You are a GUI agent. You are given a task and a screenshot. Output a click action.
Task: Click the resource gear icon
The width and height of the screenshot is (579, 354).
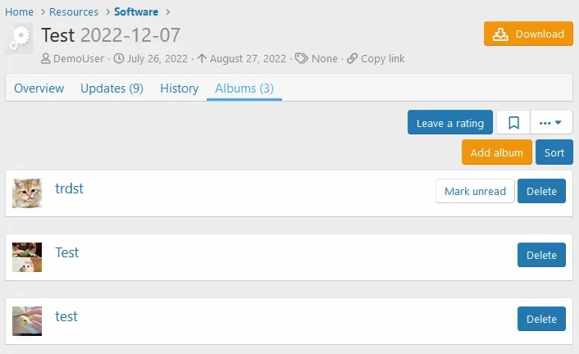(19, 39)
